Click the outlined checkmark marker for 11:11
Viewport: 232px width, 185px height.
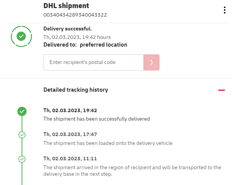(22, 159)
